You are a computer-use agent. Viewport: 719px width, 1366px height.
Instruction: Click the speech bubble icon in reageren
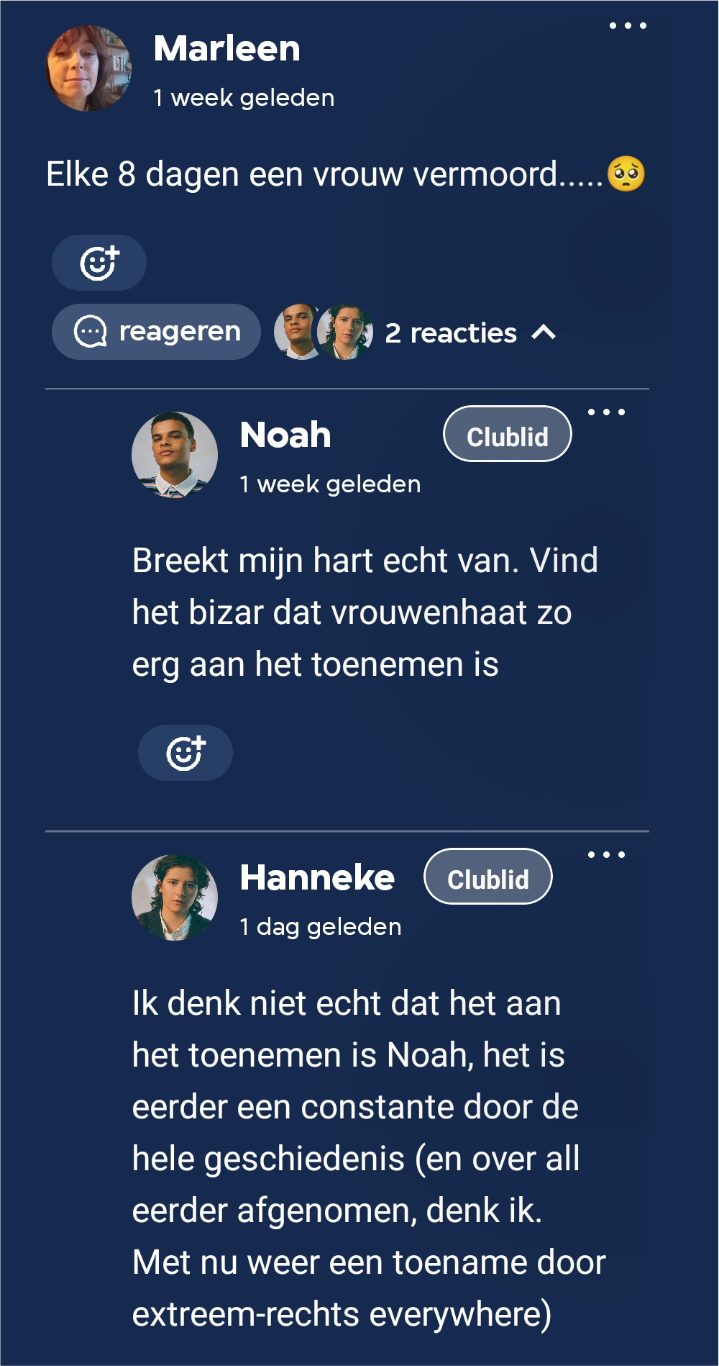(x=91, y=332)
